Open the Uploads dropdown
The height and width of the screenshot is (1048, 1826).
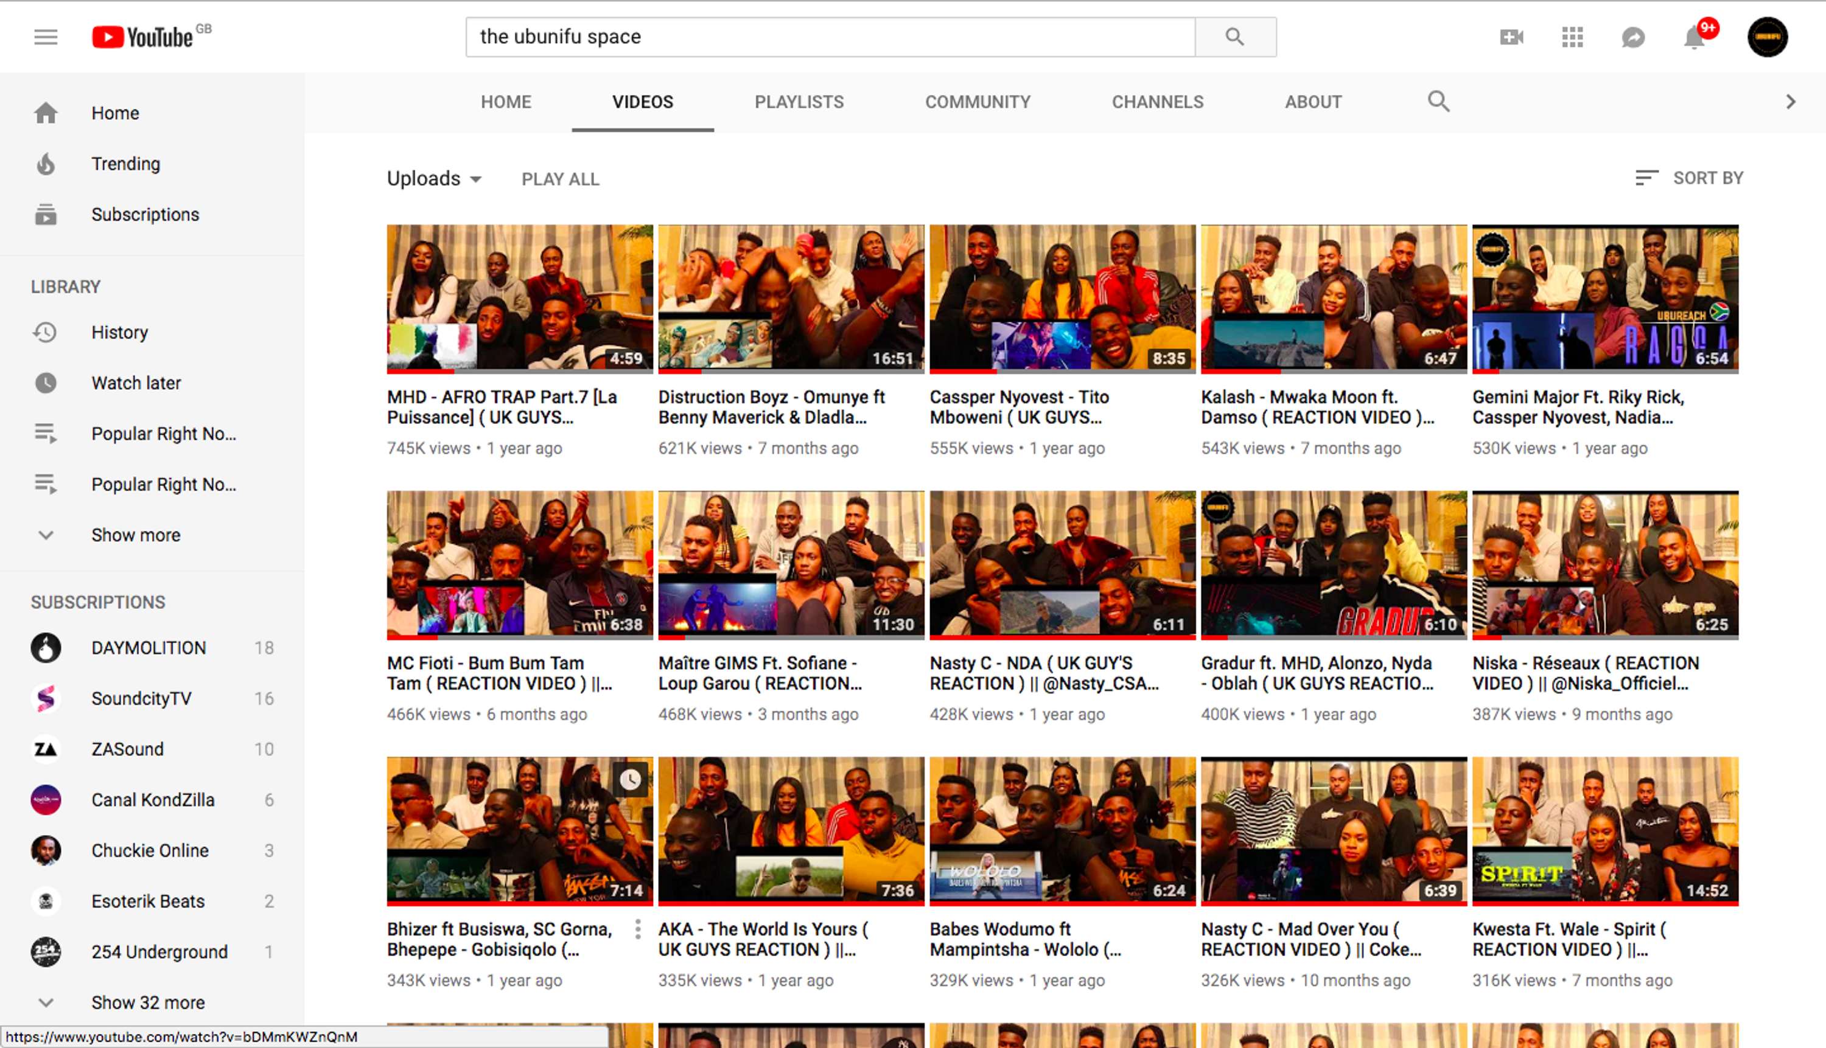pos(435,178)
